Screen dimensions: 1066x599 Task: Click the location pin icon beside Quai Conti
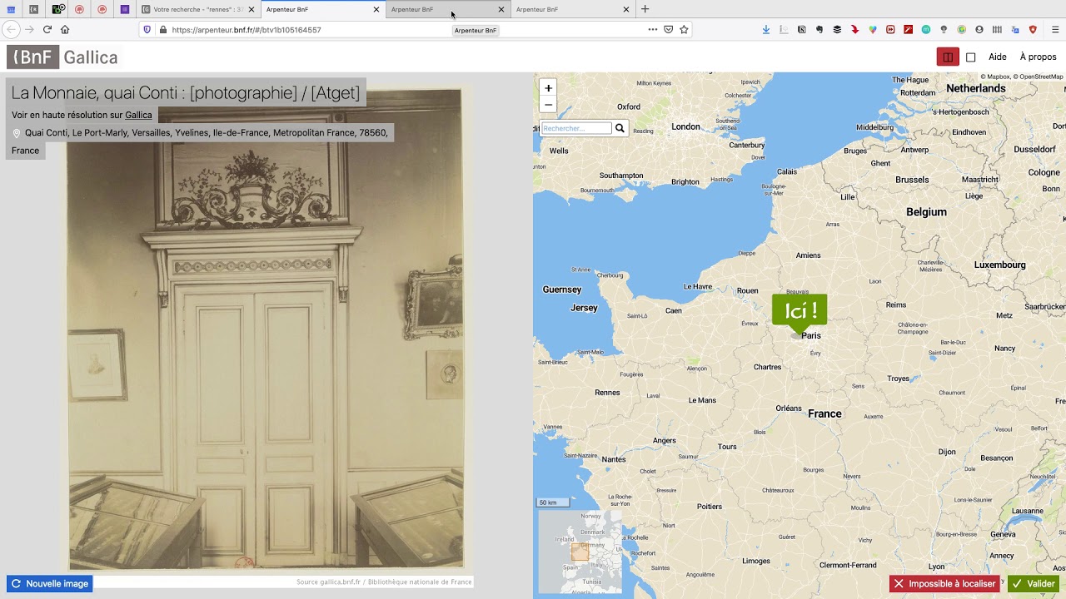click(16, 133)
